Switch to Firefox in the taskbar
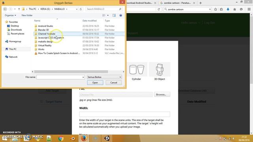The height and width of the screenshot is (142, 253). tap(83, 138)
